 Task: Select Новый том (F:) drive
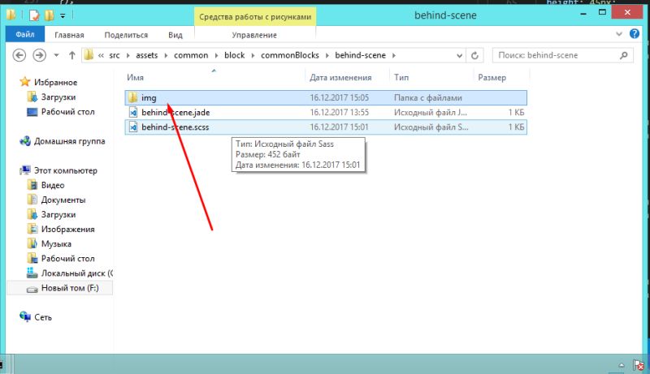(x=59, y=288)
